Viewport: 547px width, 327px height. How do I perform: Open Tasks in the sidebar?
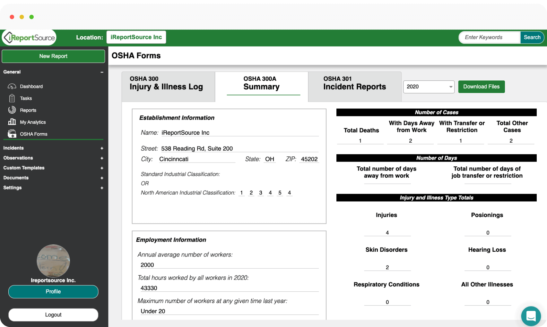point(26,98)
